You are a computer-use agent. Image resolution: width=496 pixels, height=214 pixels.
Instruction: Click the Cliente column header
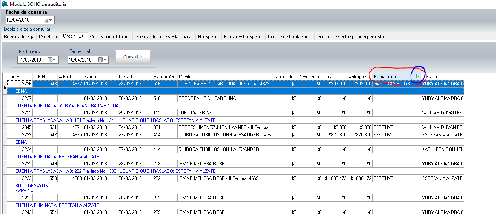[224, 77]
